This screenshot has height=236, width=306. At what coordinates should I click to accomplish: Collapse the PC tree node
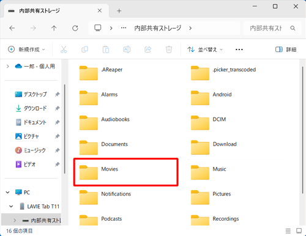[8, 192]
